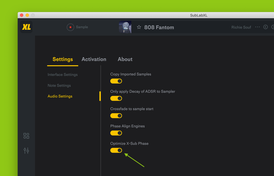Toggle Copy Imported Samples switch
The image size is (274, 176).
116,81
